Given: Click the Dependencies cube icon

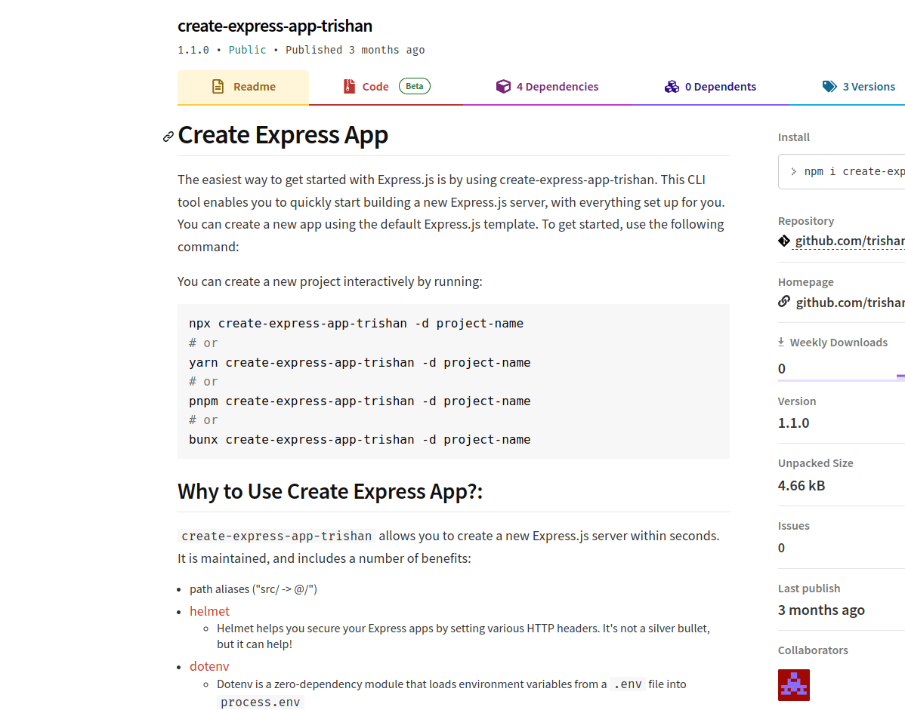Looking at the screenshot, I should pos(503,87).
